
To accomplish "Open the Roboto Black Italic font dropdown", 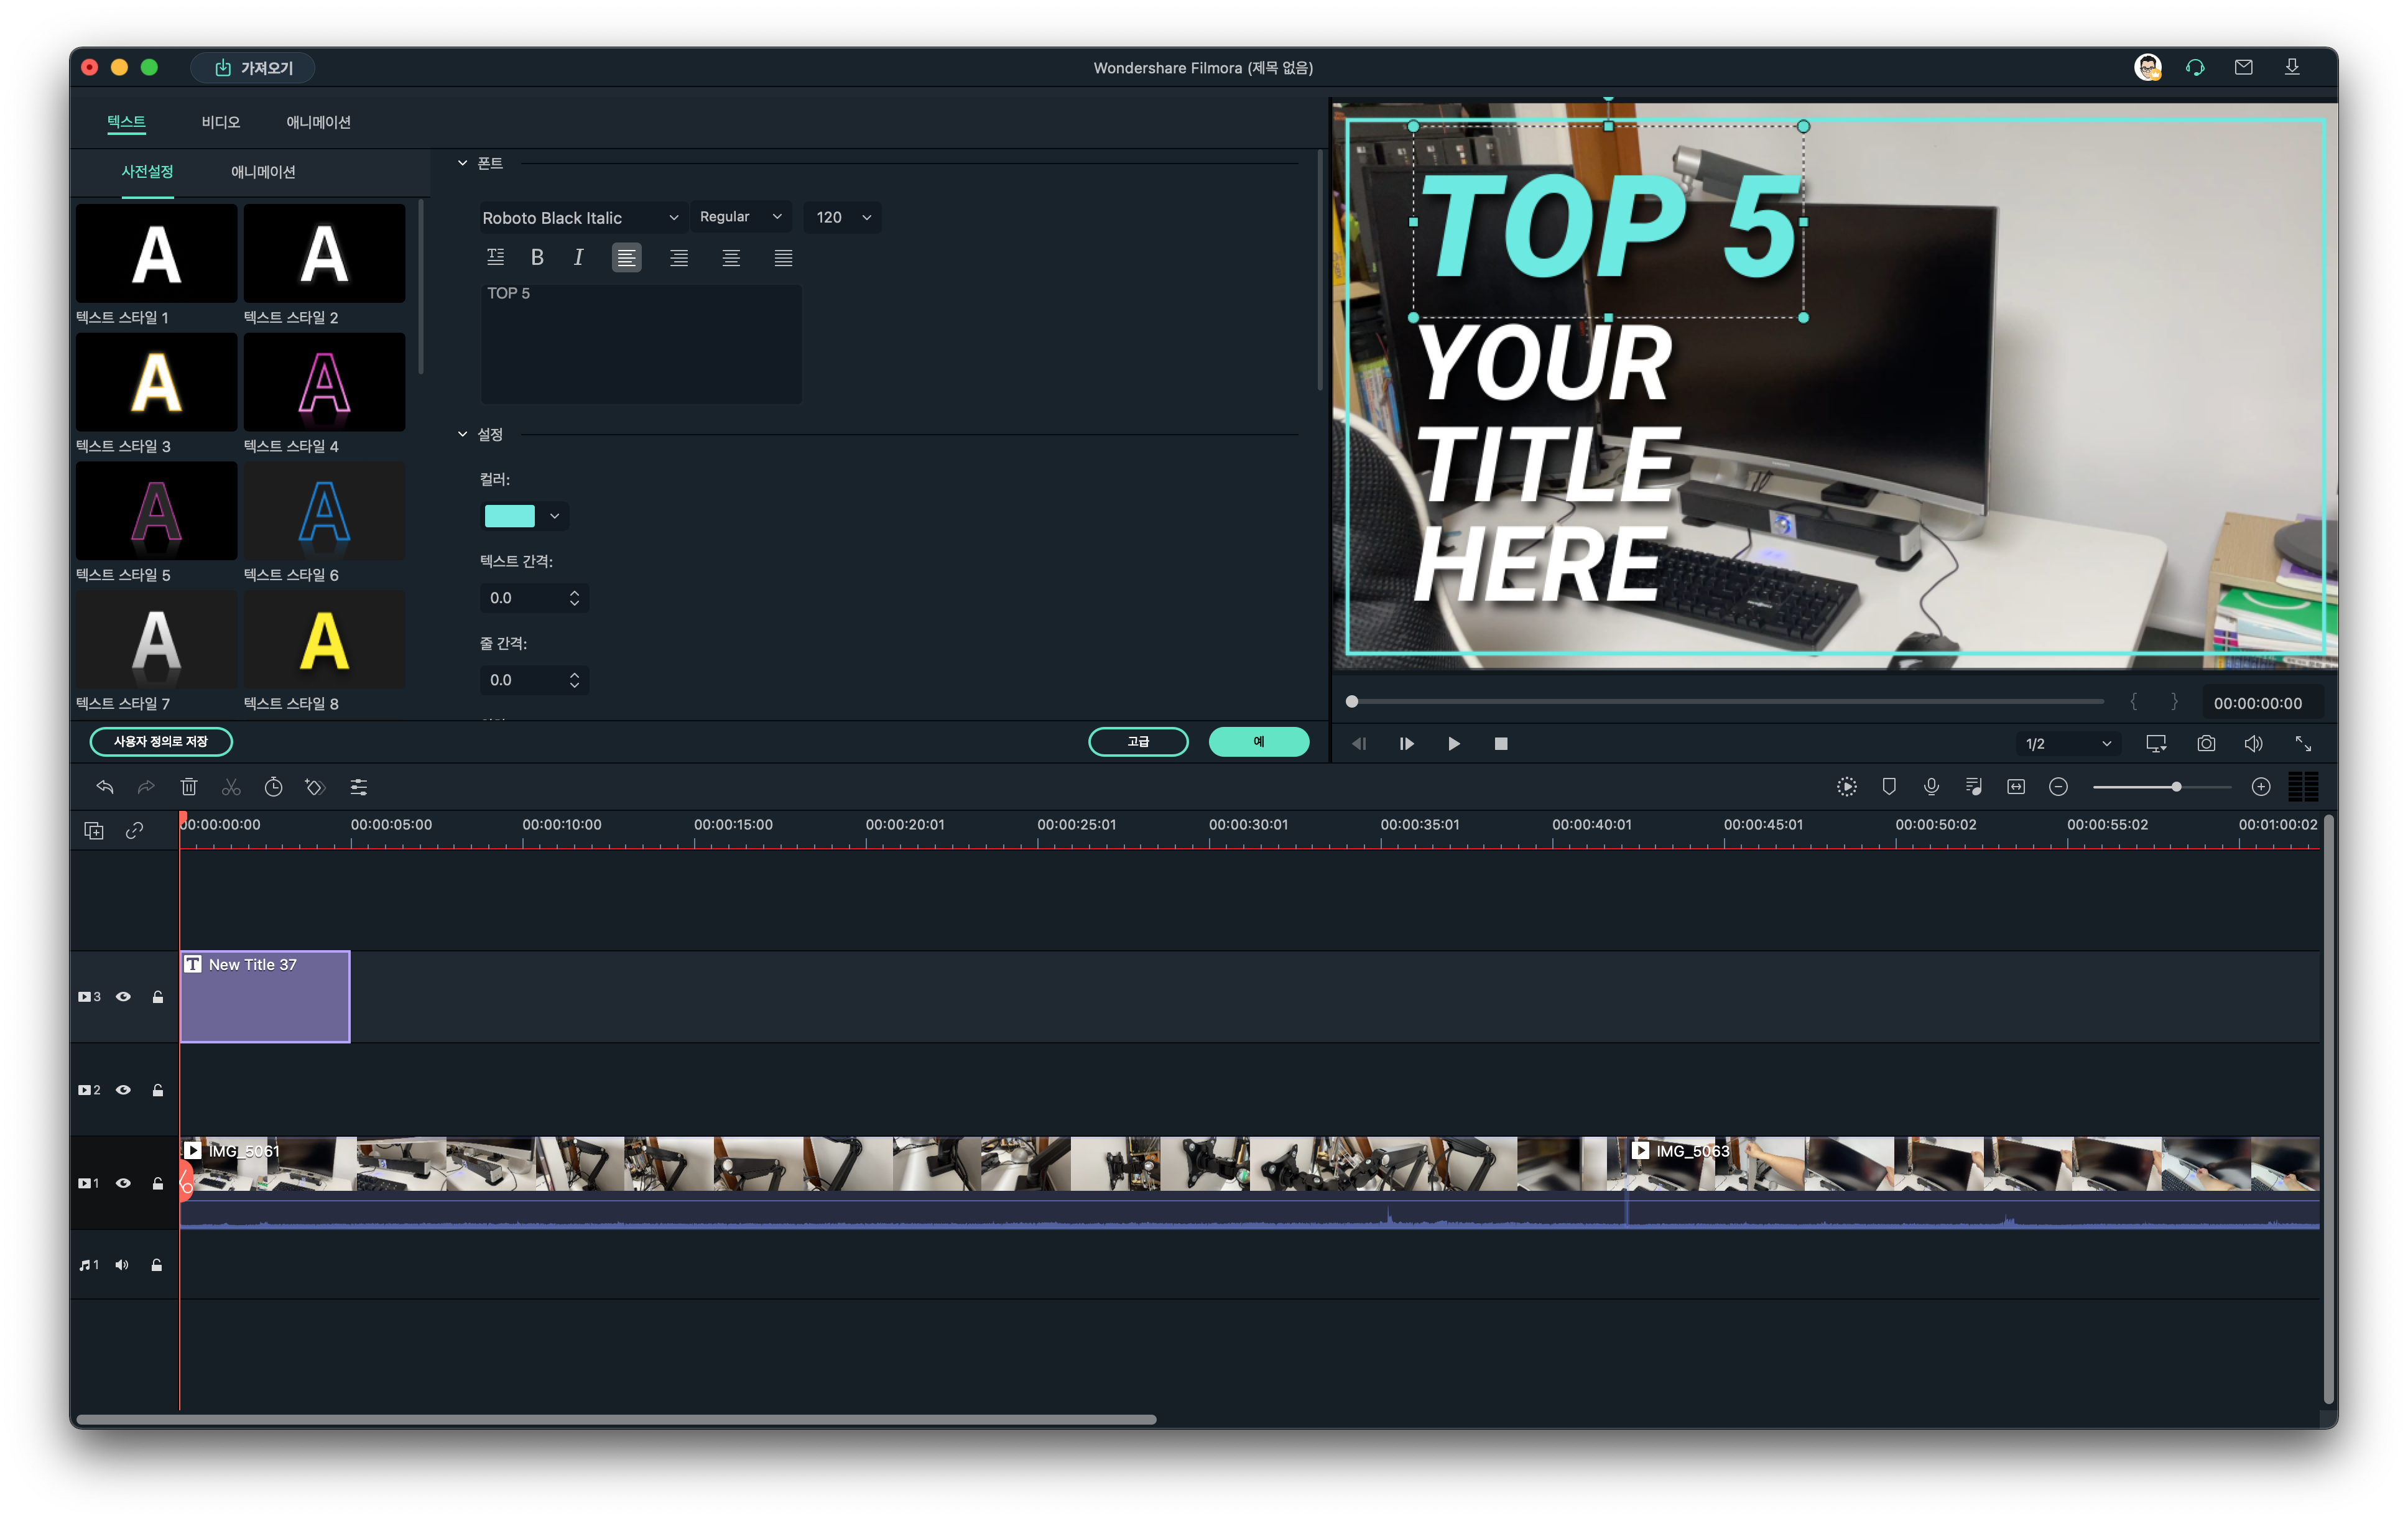I will click(x=580, y=217).
